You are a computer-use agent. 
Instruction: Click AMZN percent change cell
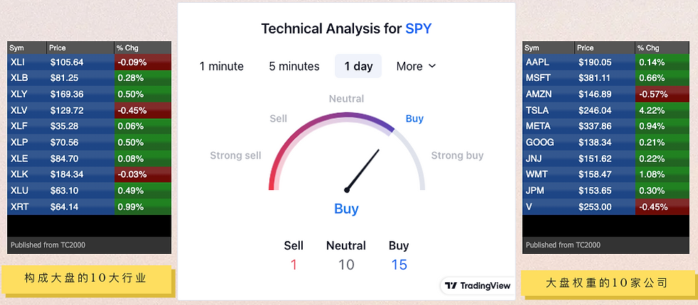click(652, 94)
